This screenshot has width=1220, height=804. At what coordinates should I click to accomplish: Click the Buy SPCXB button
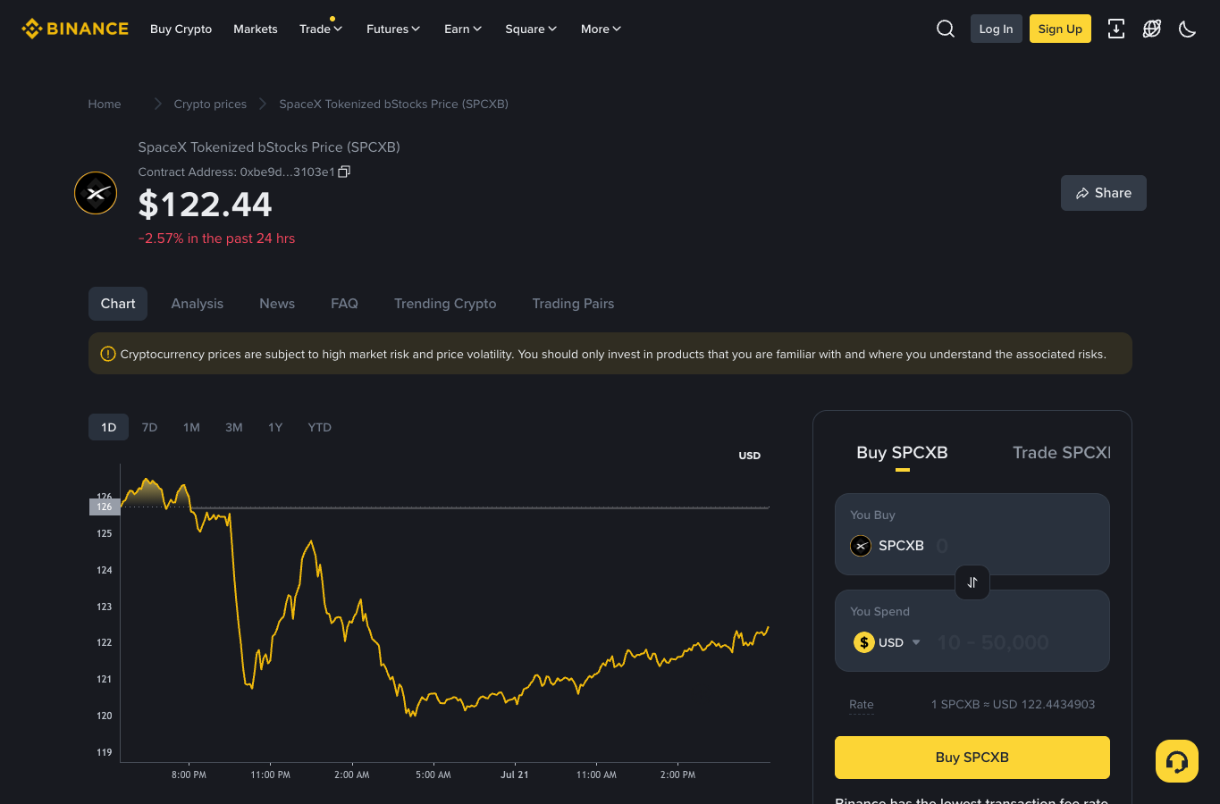coord(972,758)
